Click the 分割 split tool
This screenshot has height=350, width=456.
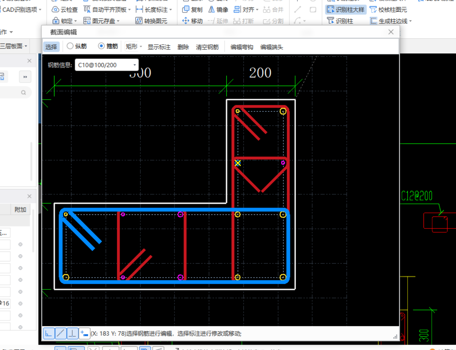(x=273, y=21)
